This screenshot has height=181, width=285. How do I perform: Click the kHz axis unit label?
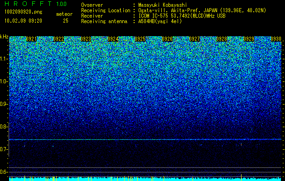click(x=4, y=37)
